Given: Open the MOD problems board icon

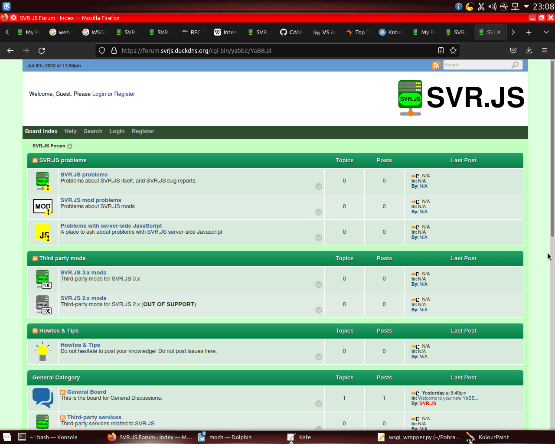Looking at the screenshot, I should pos(43,206).
